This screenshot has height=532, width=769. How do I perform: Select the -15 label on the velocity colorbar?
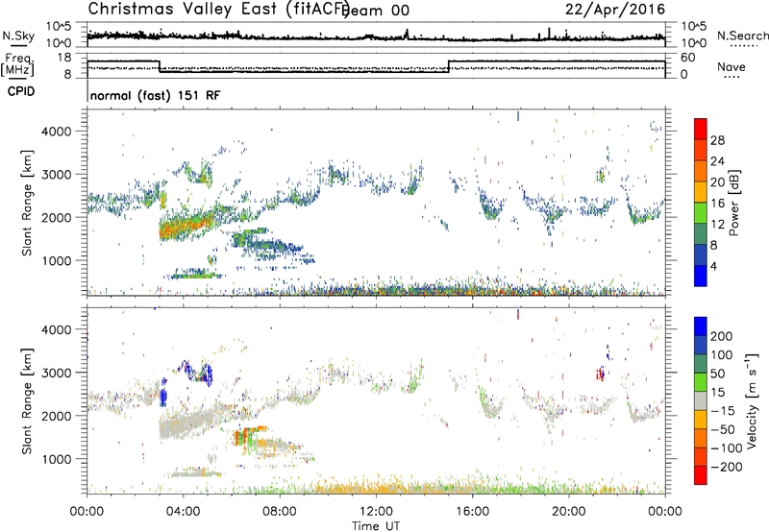[x=723, y=410]
